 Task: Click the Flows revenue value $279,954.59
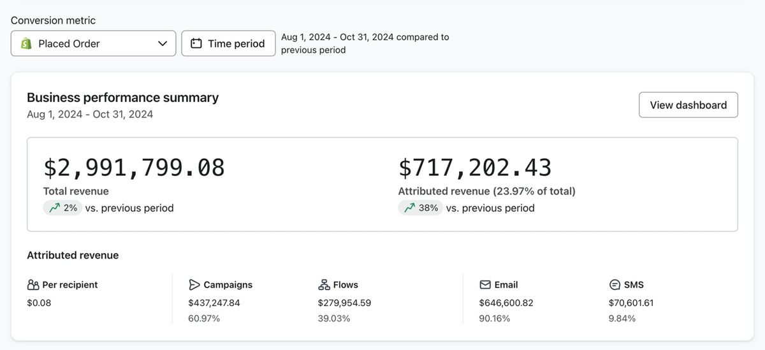[344, 303]
